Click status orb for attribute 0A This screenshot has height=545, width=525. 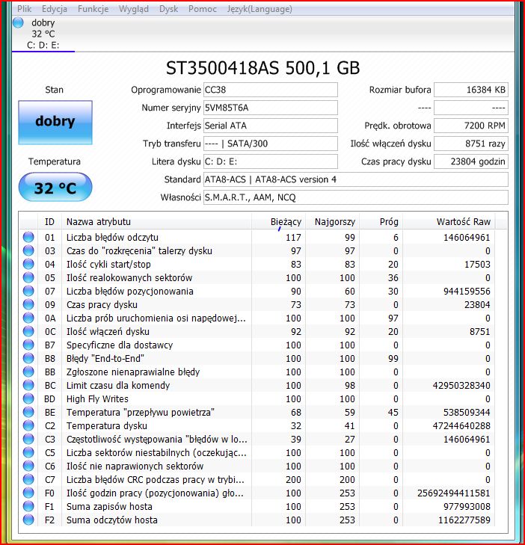pos(28,318)
